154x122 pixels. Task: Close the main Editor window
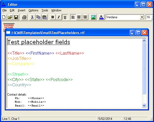150,4
